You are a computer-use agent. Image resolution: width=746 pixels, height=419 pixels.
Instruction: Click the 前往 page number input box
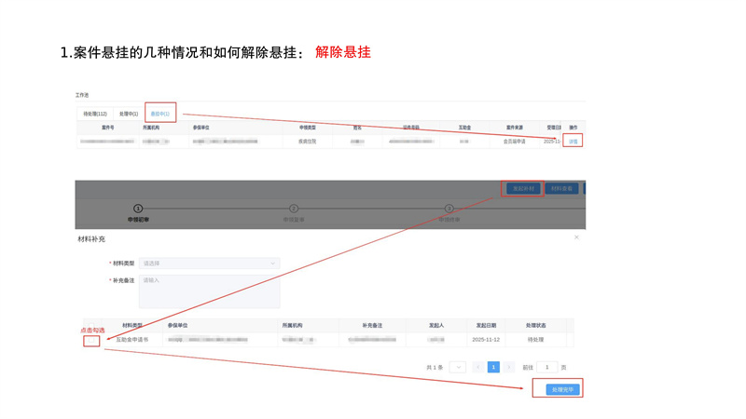point(547,368)
